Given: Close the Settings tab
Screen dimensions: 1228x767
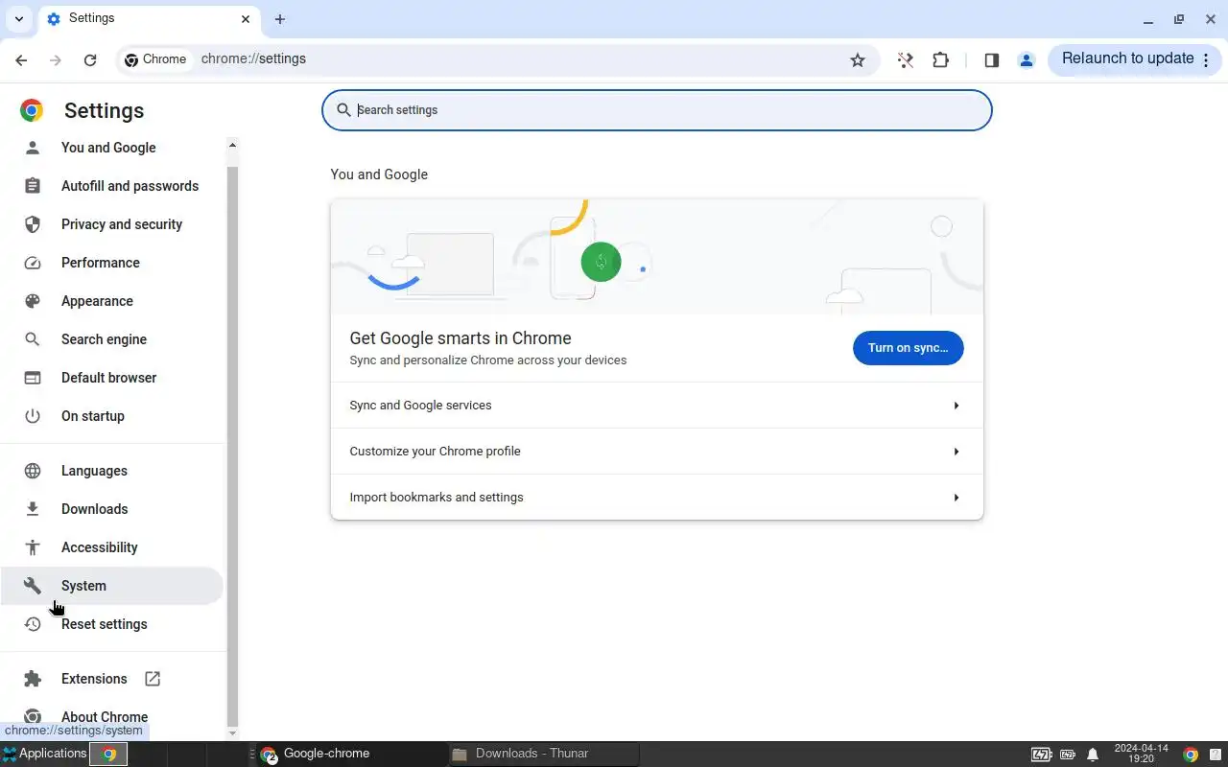Looking at the screenshot, I should coord(246,19).
